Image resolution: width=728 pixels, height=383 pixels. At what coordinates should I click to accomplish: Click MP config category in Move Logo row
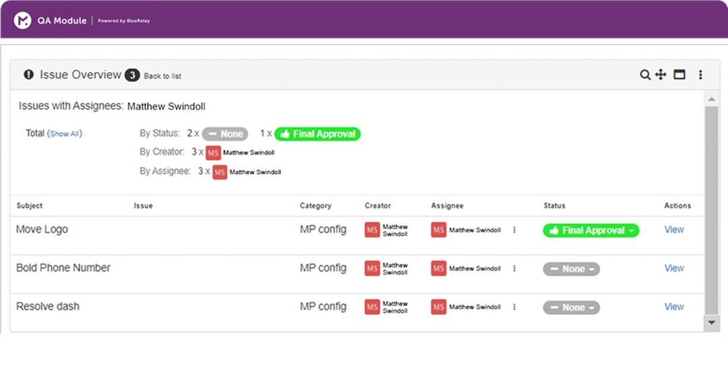click(x=323, y=230)
